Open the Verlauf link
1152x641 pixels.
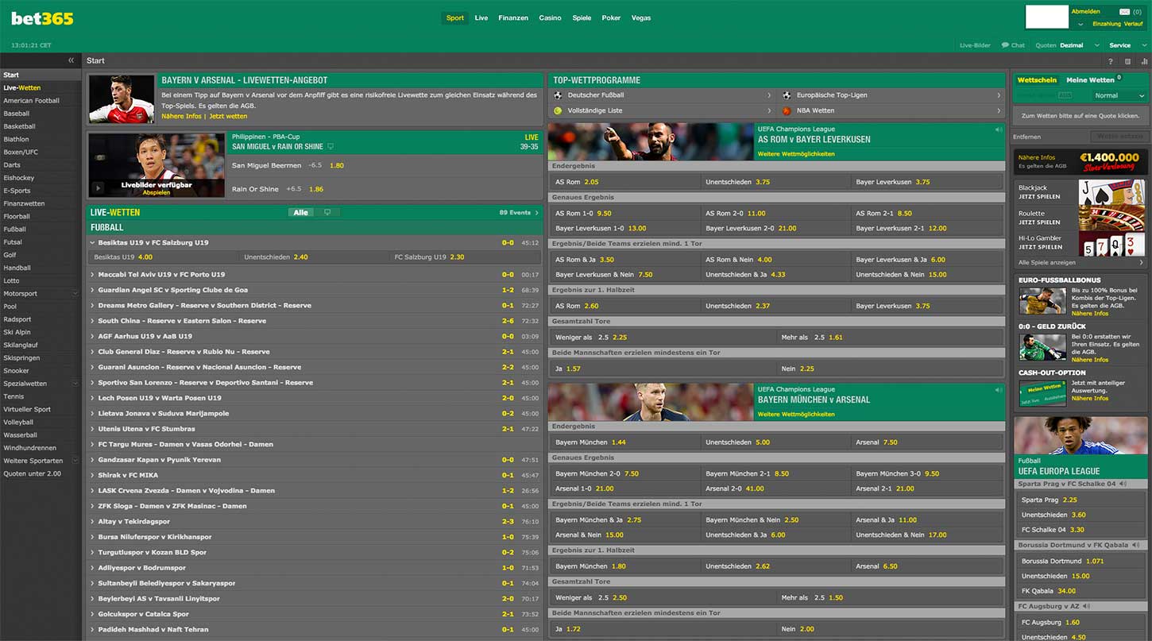(1133, 24)
